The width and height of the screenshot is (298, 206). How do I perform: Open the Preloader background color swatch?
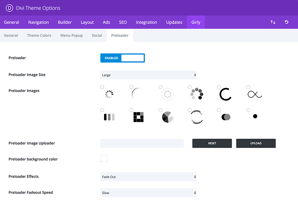[104, 158]
